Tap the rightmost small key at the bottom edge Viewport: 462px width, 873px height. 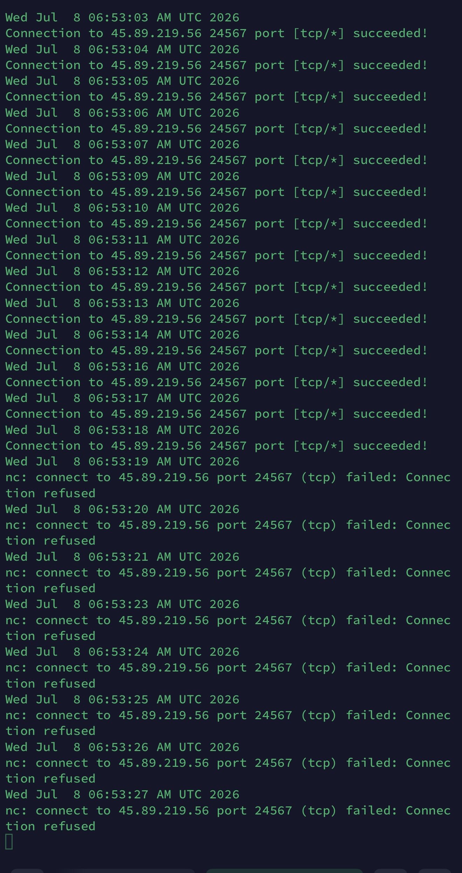435,871
